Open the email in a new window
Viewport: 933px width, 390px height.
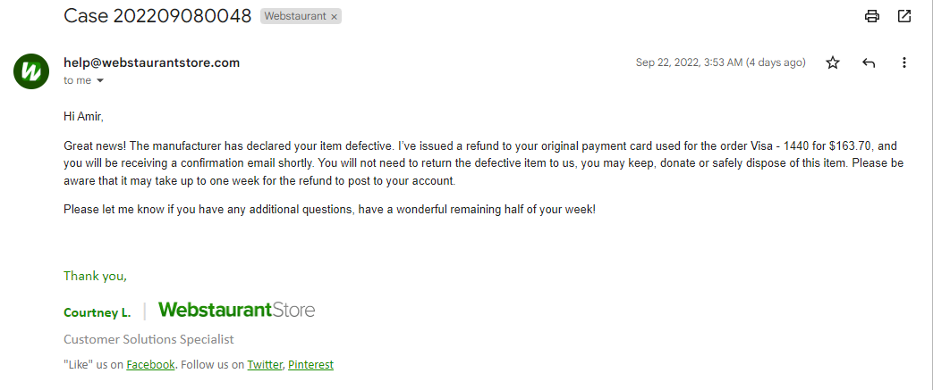[903, 16]
